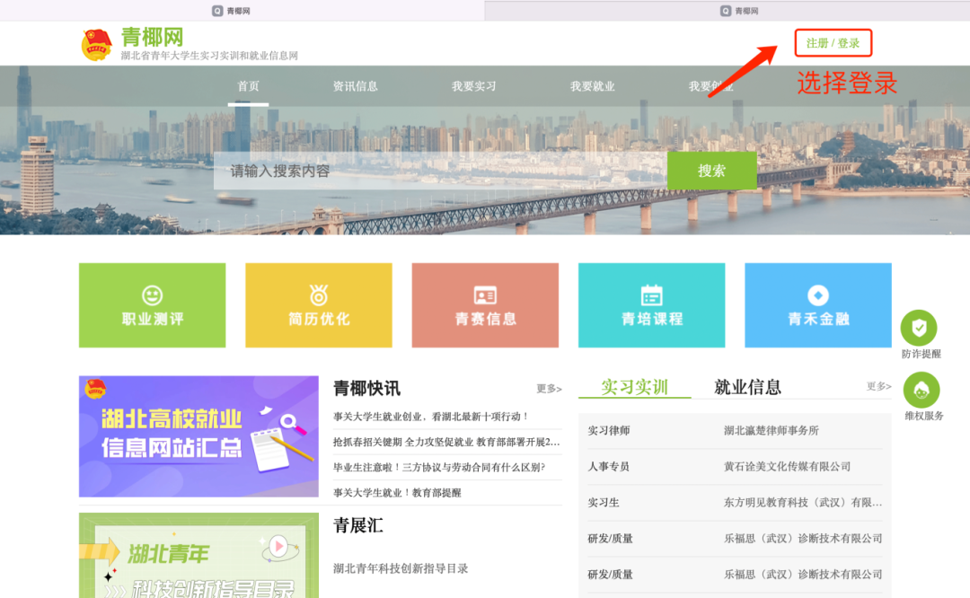Viewport: 970px width, 598px height.
Task: Focus the 请输入搜索内容 search box
Action: [x=440, y=171]
